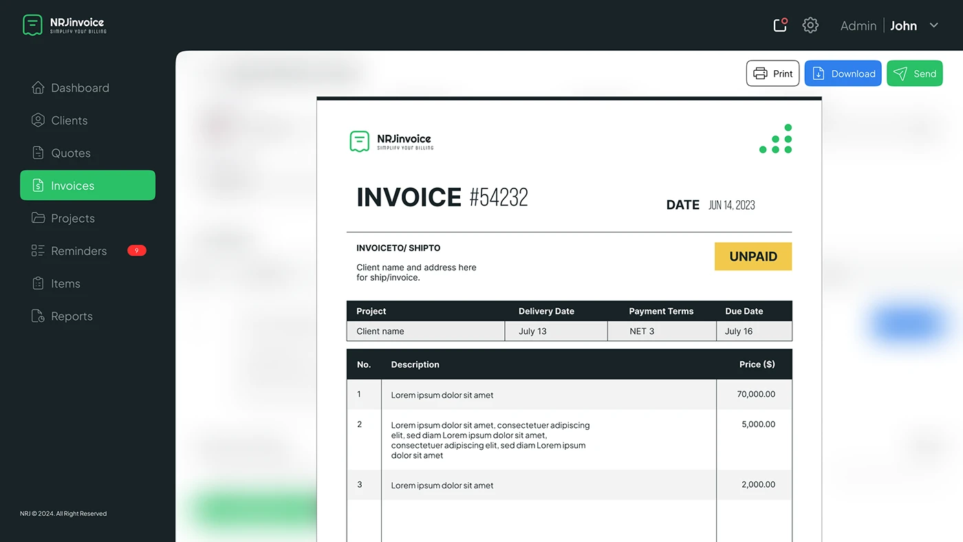
Task: Open the settings gear icon
Action: click(x=810, y=25)
